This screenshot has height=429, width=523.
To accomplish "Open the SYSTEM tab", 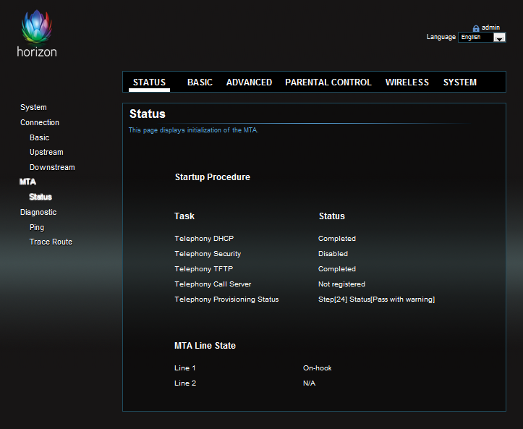I will tap(459, 82).
